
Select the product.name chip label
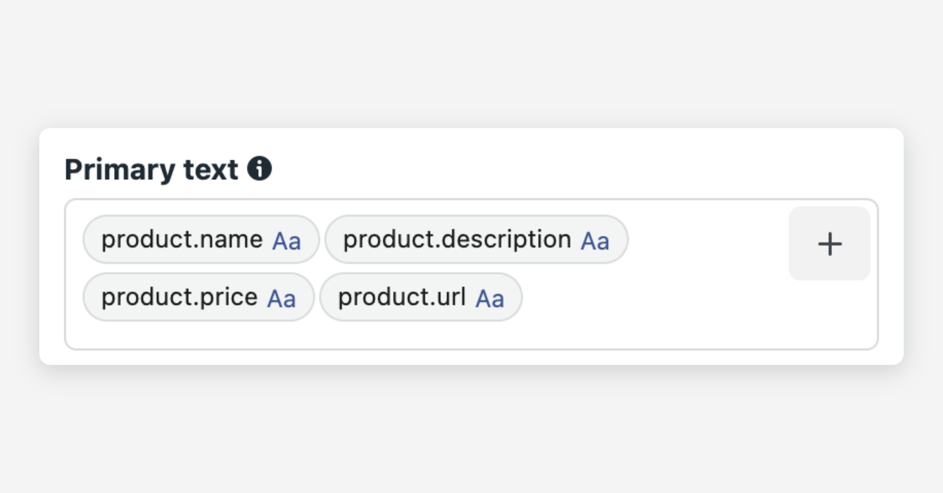tap(182, 239)
